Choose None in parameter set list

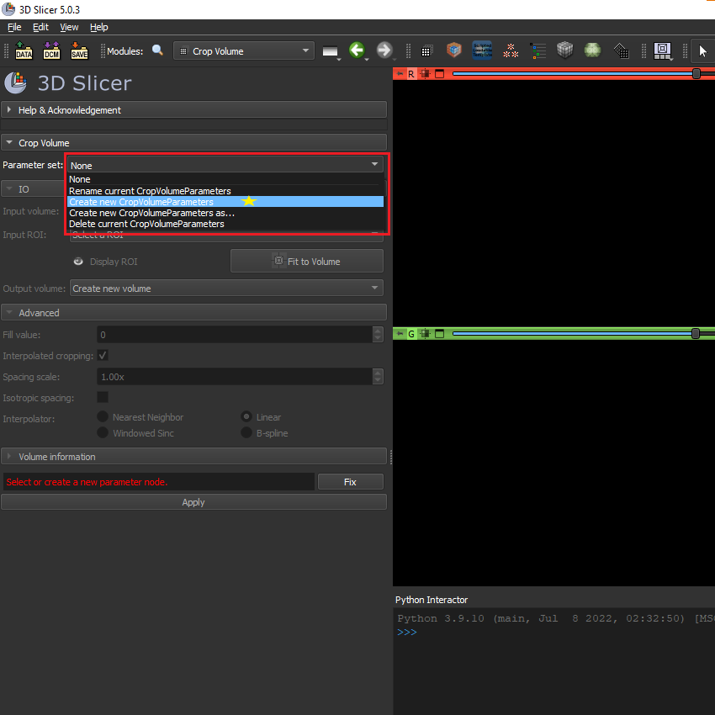pos(225,179)
